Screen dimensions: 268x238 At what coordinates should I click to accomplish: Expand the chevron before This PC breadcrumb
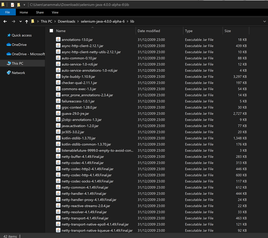38,21
